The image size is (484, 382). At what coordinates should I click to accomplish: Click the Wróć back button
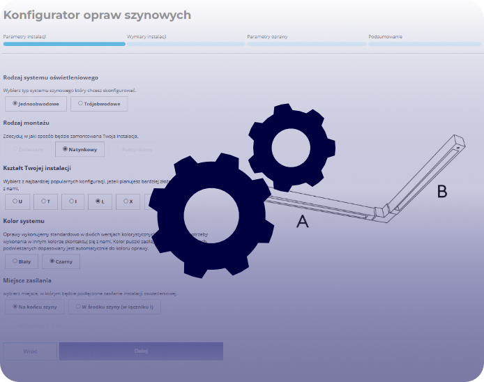point(30,351)
